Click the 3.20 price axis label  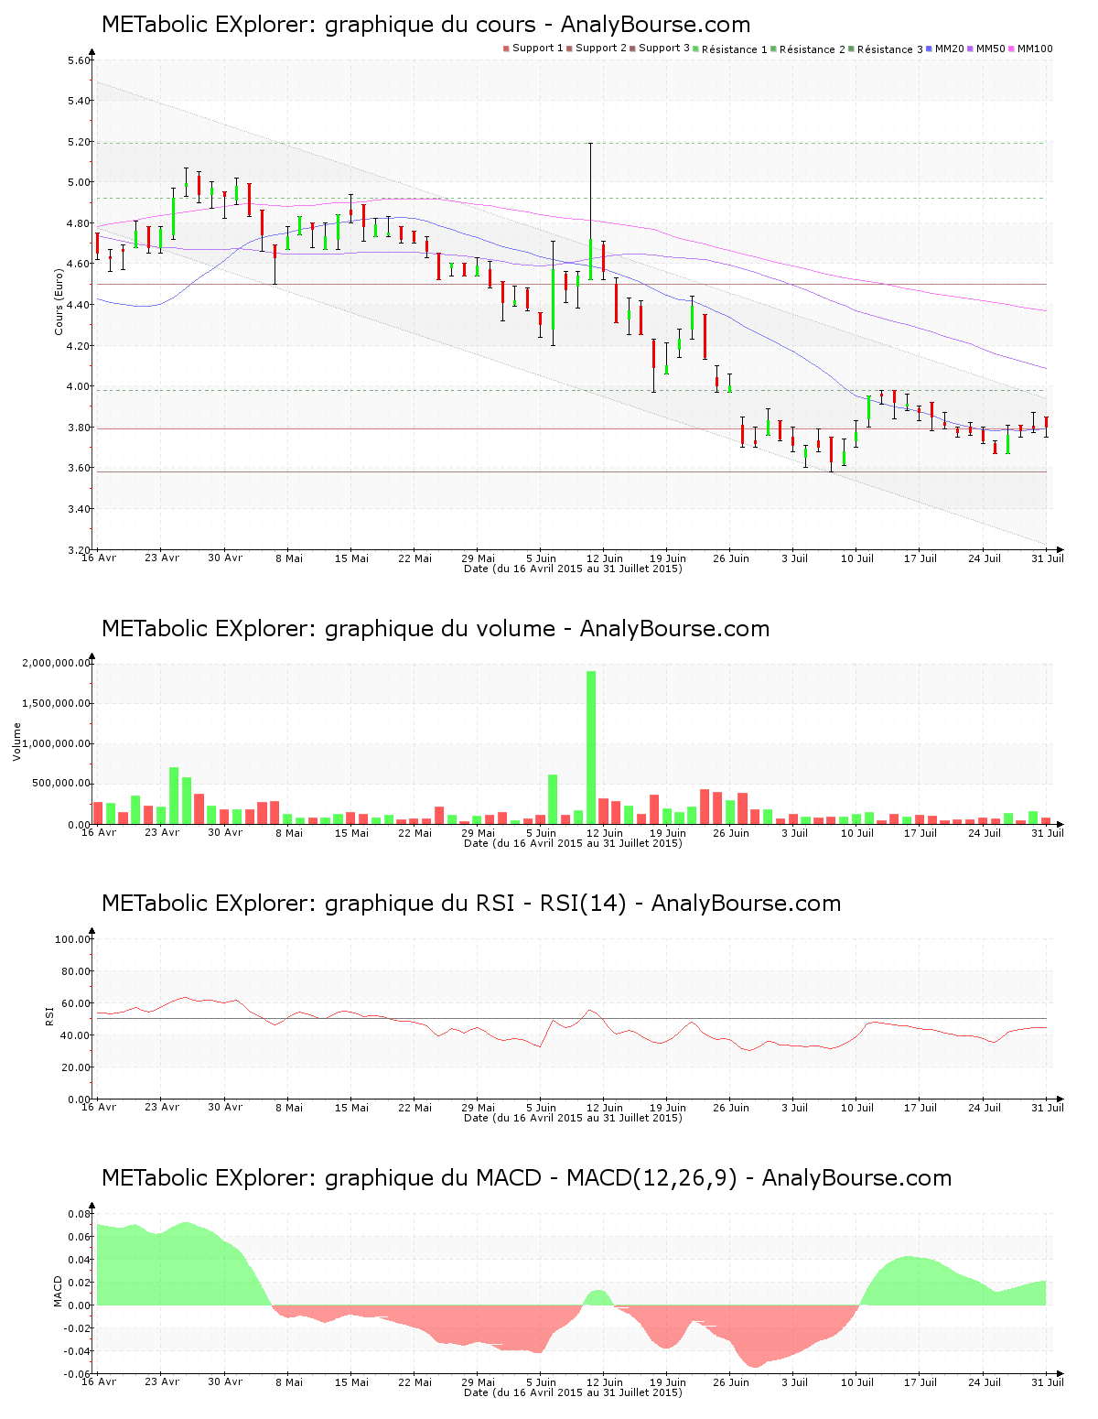point(80,549)
